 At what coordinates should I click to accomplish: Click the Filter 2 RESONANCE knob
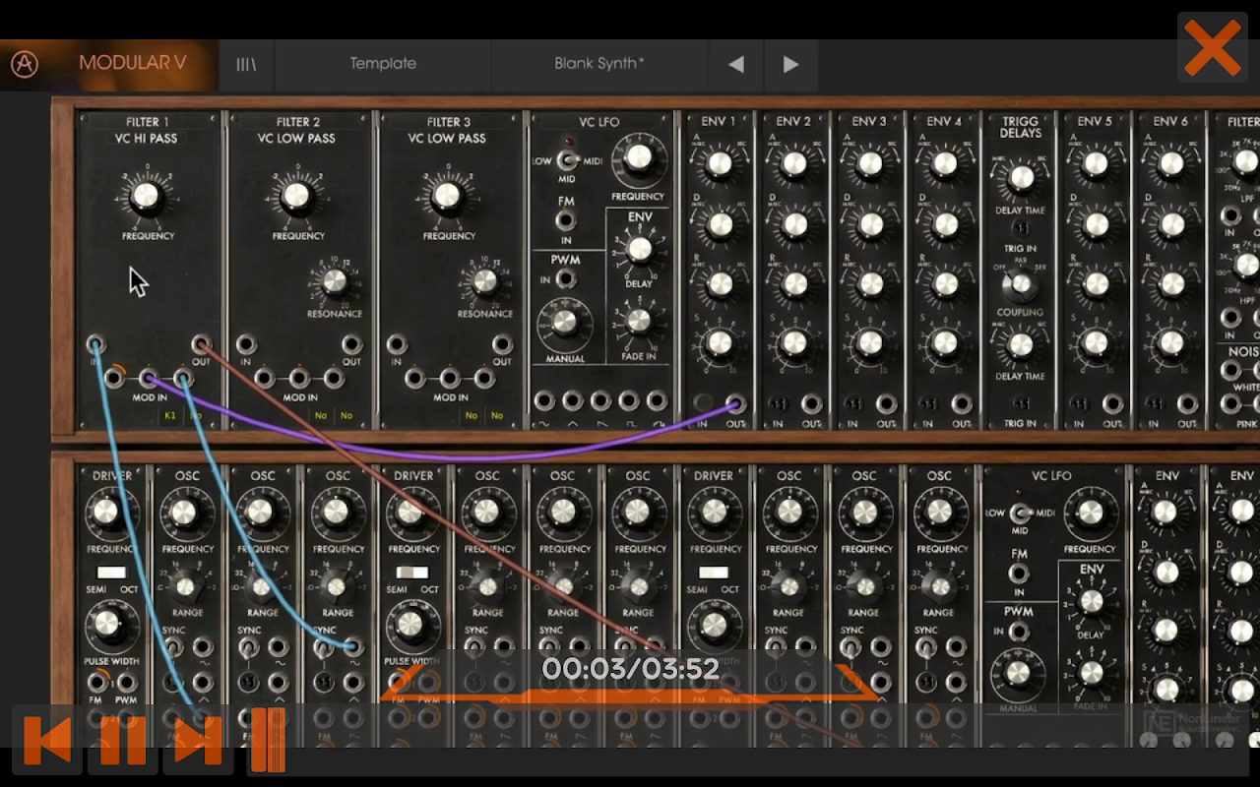click(x=335, y=283)
